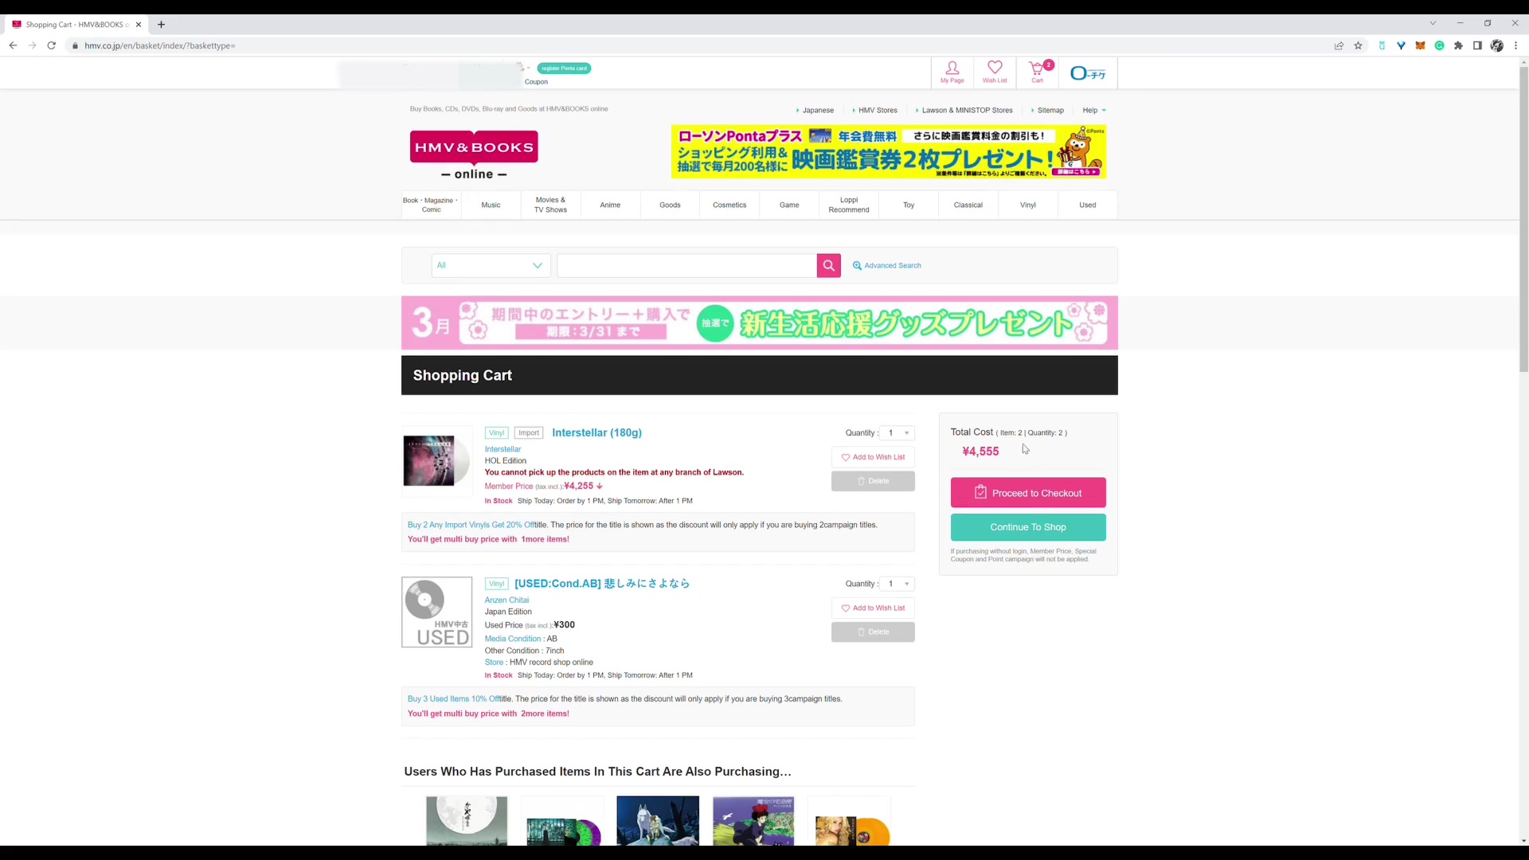Screen dimensions: 1529x860
Task: Open the Sitemap link
Action: pos(1050,111)
